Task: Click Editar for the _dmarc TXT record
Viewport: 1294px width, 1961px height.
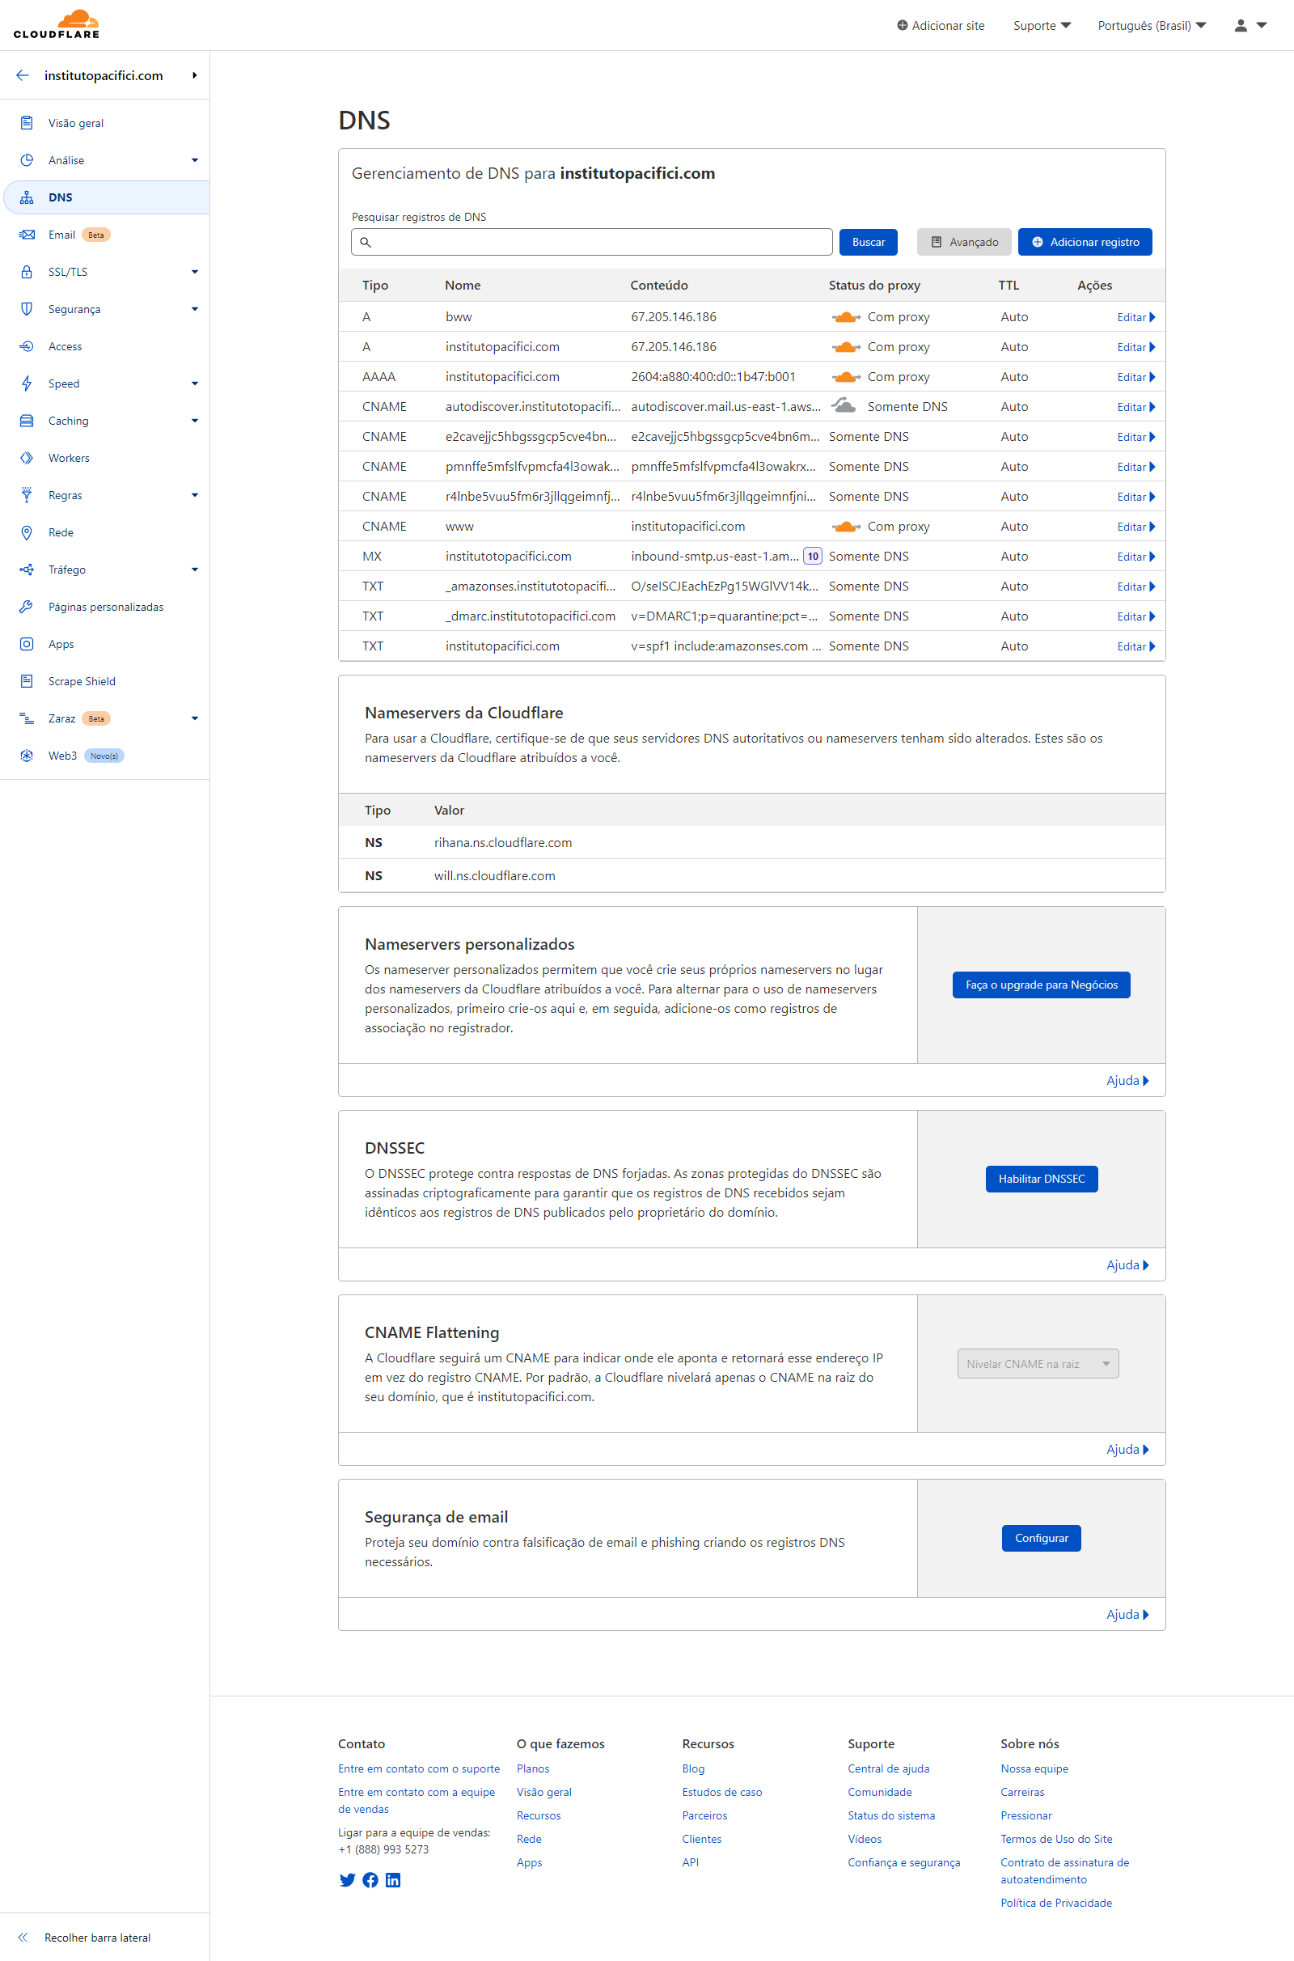Action: pyautogui.click(x=1135, y=616)
